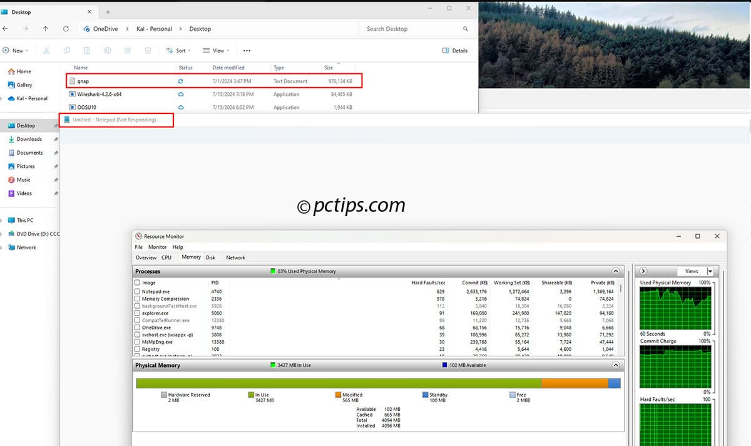
Task: Click the search magnifier in Search Desktop
Action: pyautogui.click(x=465, y=29)
